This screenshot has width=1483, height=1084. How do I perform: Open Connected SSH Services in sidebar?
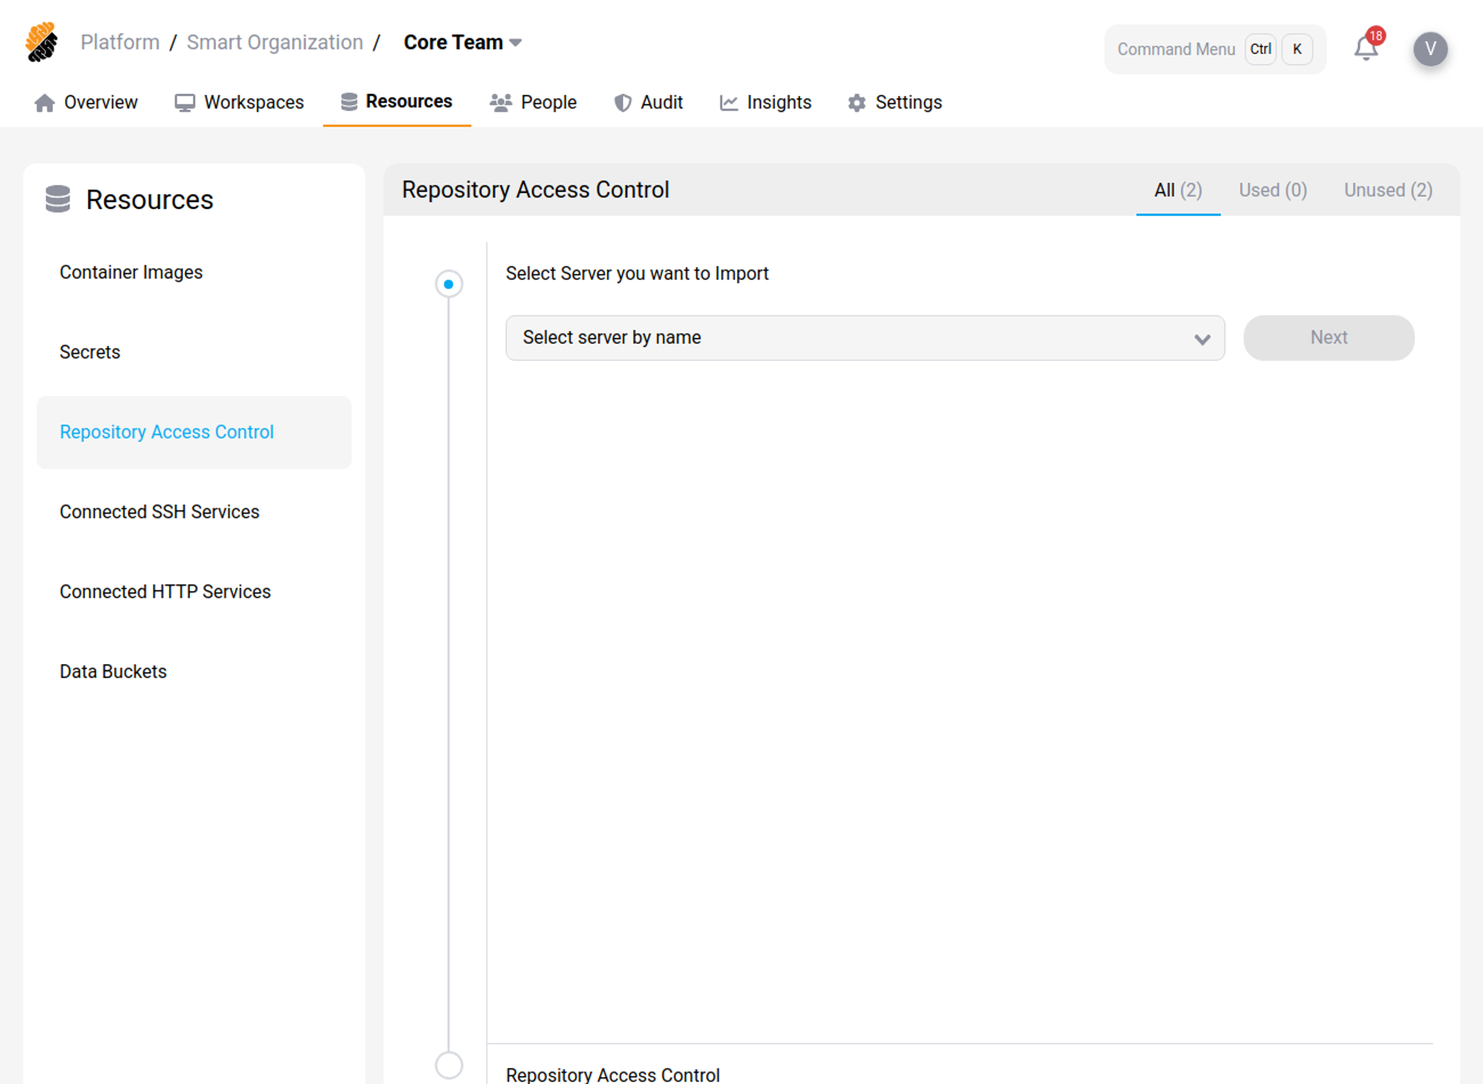click(x=194, y=512)
